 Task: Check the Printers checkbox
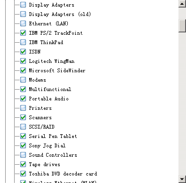(23, 108)
